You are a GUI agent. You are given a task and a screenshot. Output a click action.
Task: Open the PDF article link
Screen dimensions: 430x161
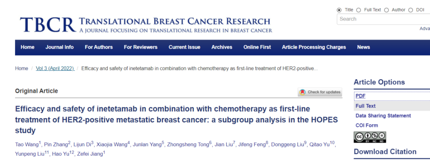(360, 96)
